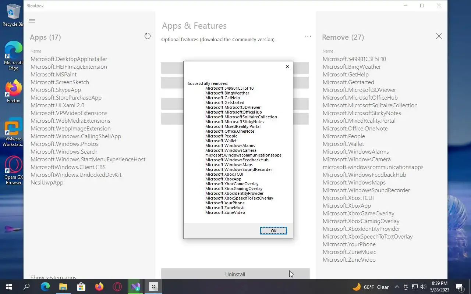Click Name column header in Apps panel
This screenshot has height=294, width=471.
click(36, 51)
